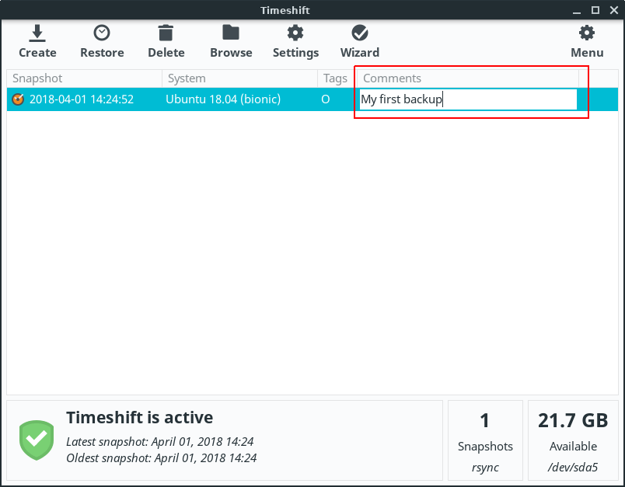
Task: Click the green shield status icon
Action: [x=37, y=440]
